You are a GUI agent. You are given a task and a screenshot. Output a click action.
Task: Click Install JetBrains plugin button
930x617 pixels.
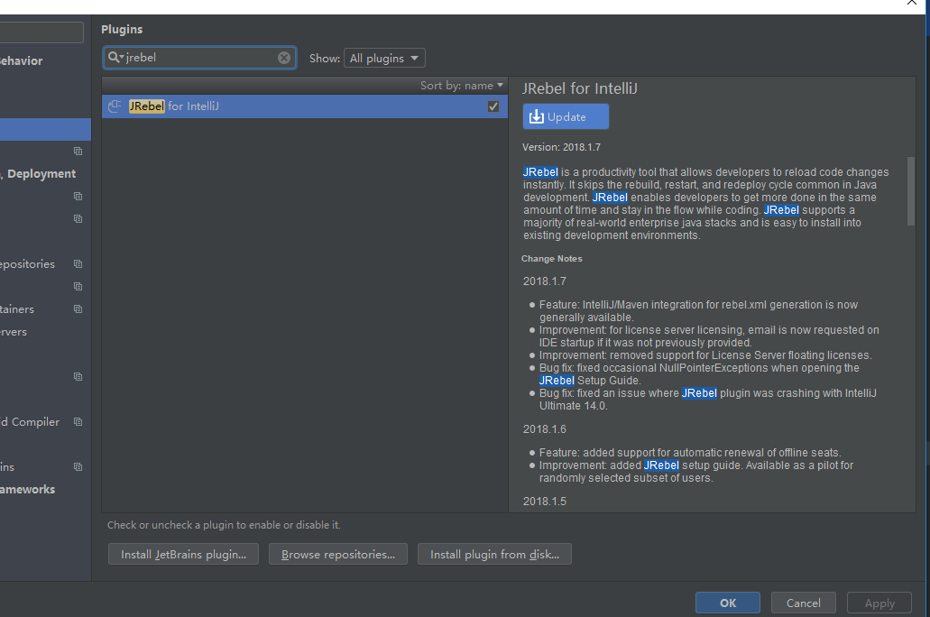click(x=183, y=555)
